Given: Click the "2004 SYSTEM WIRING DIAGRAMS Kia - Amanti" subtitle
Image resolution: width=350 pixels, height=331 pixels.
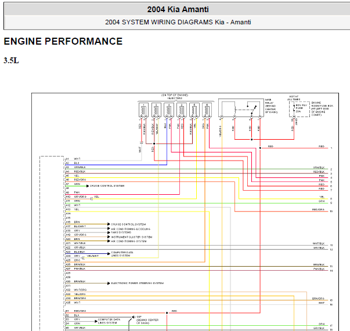Looking at the screenshot, I should pos(178,22).
